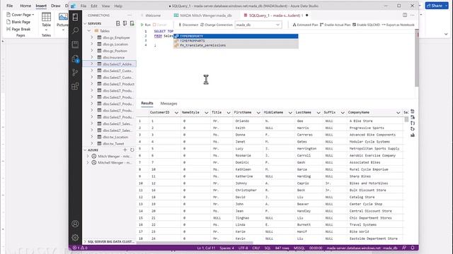Open the CustomerID column filter dropdown
Screen dimensions: 453x254
click(x=176, y=113)
